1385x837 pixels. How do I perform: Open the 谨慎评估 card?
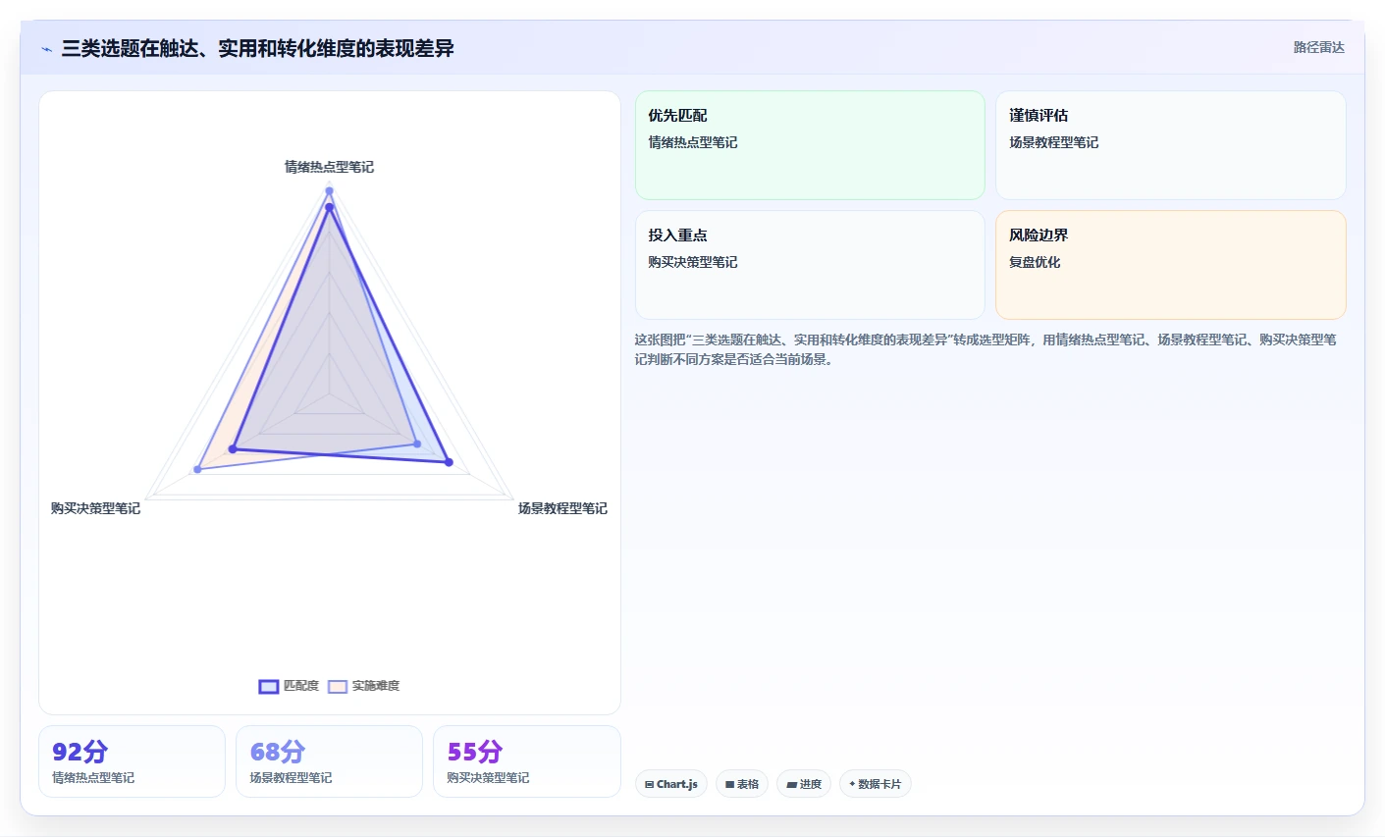tap(1170, 145)
